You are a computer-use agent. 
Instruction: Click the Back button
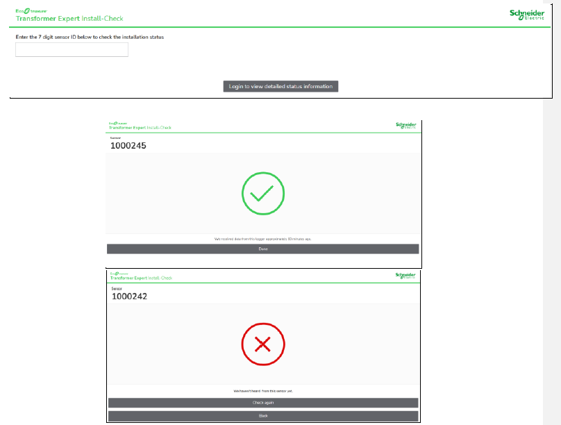coord(263,416)
